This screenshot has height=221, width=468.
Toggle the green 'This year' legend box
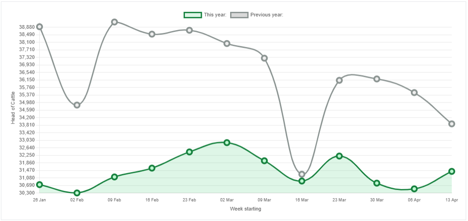click(192, 15)
